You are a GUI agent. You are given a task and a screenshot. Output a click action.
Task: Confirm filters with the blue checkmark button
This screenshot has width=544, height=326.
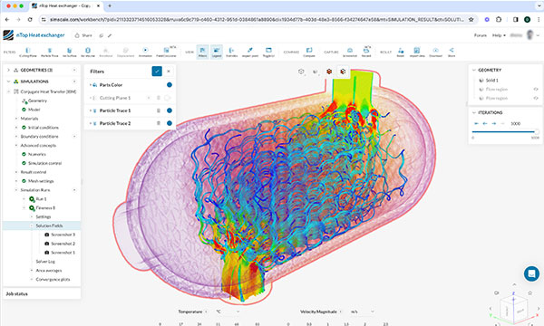pos(157,72)
